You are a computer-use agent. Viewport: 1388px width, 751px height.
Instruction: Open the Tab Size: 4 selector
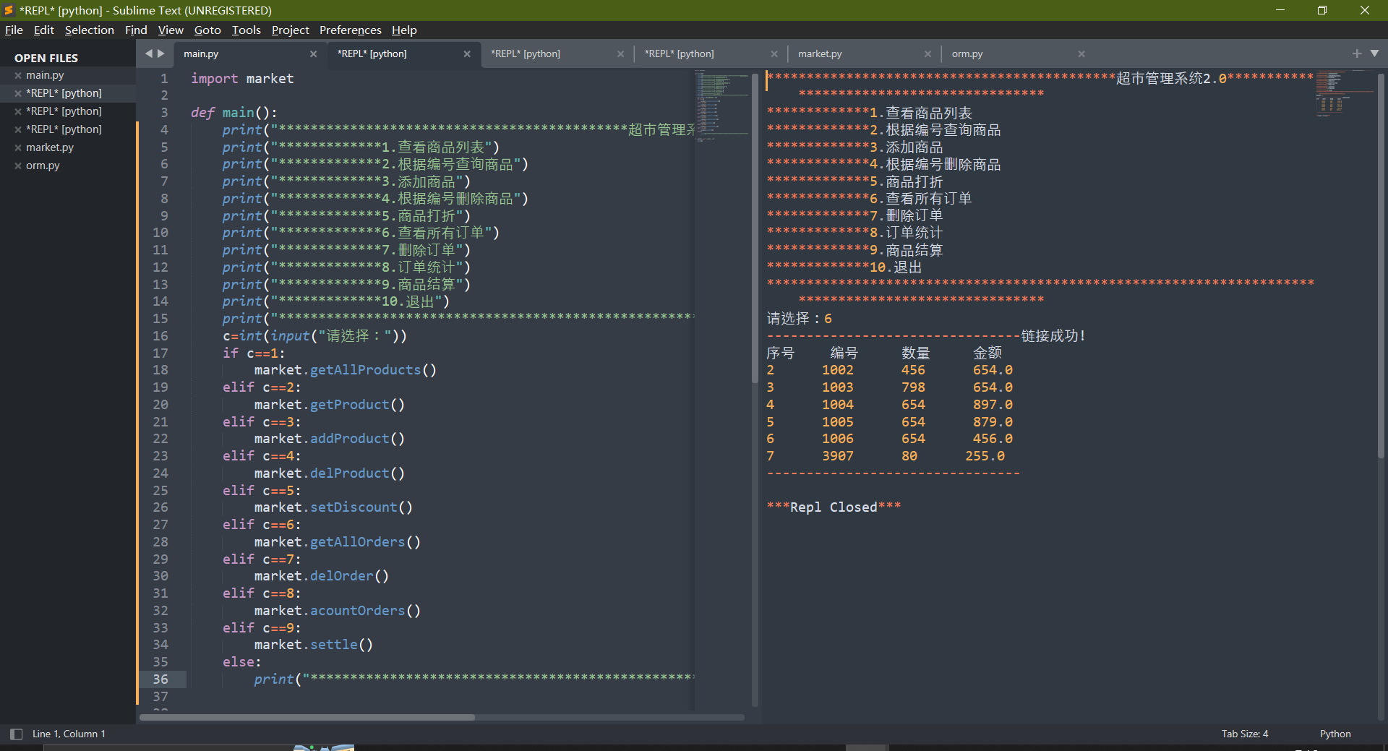(1244, 734)
